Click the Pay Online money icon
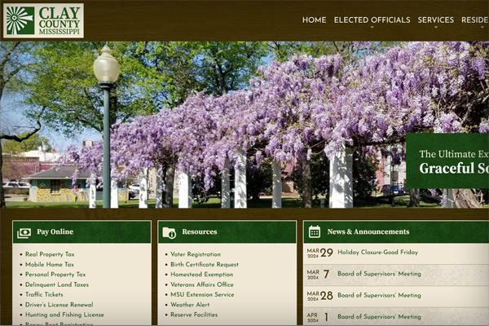489x326 pixels. pyautogui.click(x=24, y=233)
